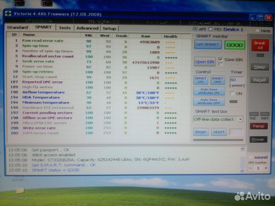The image size is (275, 206).
Task: Select the Airflow temperature row
Action: [98, 92]
